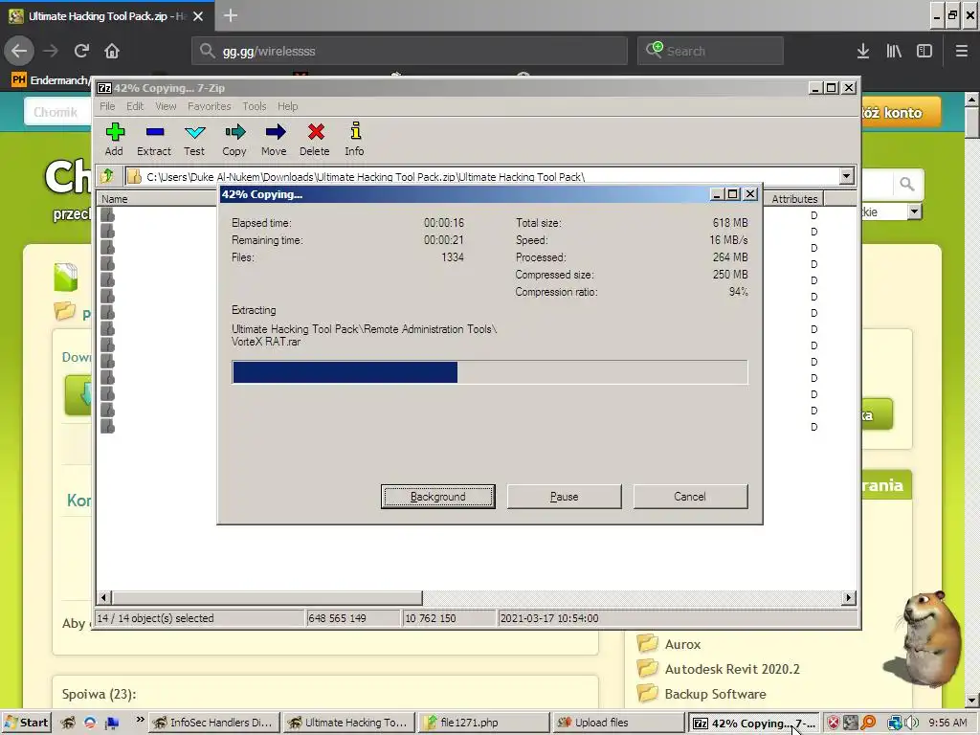Viewport: 980px width, 735px height.
Task: Open the Tools menu in 7-Zip
Action: click(255, 106)
